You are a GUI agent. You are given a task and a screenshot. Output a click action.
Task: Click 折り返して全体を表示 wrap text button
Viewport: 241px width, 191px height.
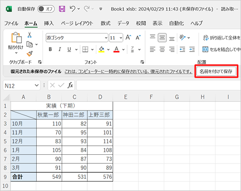pyautogui.click(x=222, y=38)
